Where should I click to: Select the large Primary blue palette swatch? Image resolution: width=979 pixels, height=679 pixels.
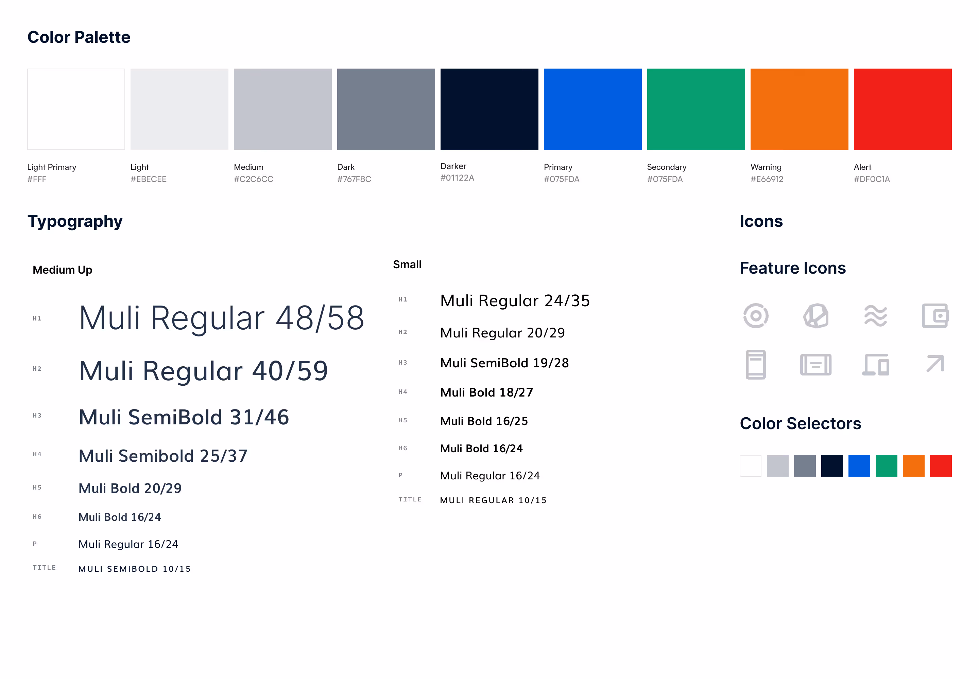pos(592,109)
